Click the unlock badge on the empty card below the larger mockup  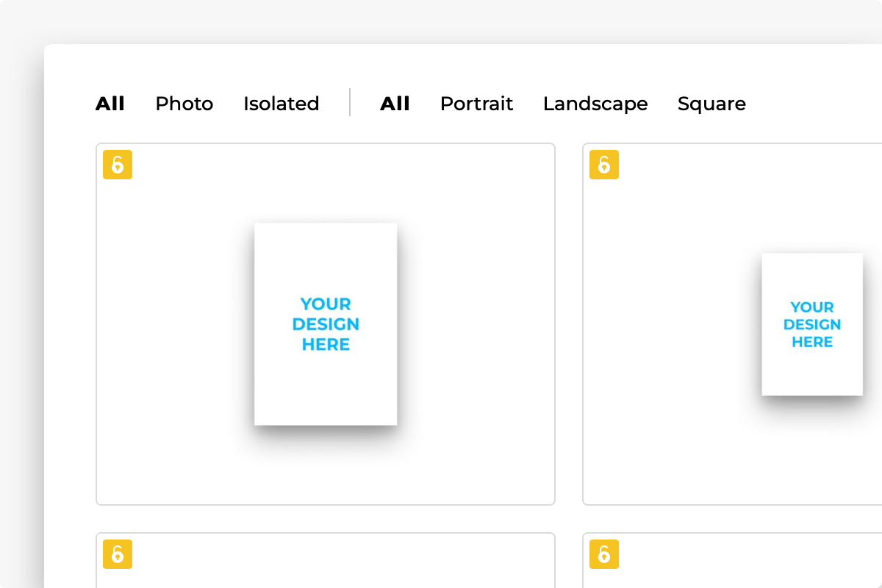118,554
